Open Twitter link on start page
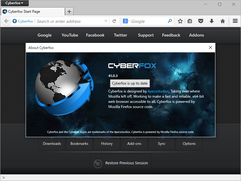Viewport: 241px width, 181px height. click(x=120, y=35)
